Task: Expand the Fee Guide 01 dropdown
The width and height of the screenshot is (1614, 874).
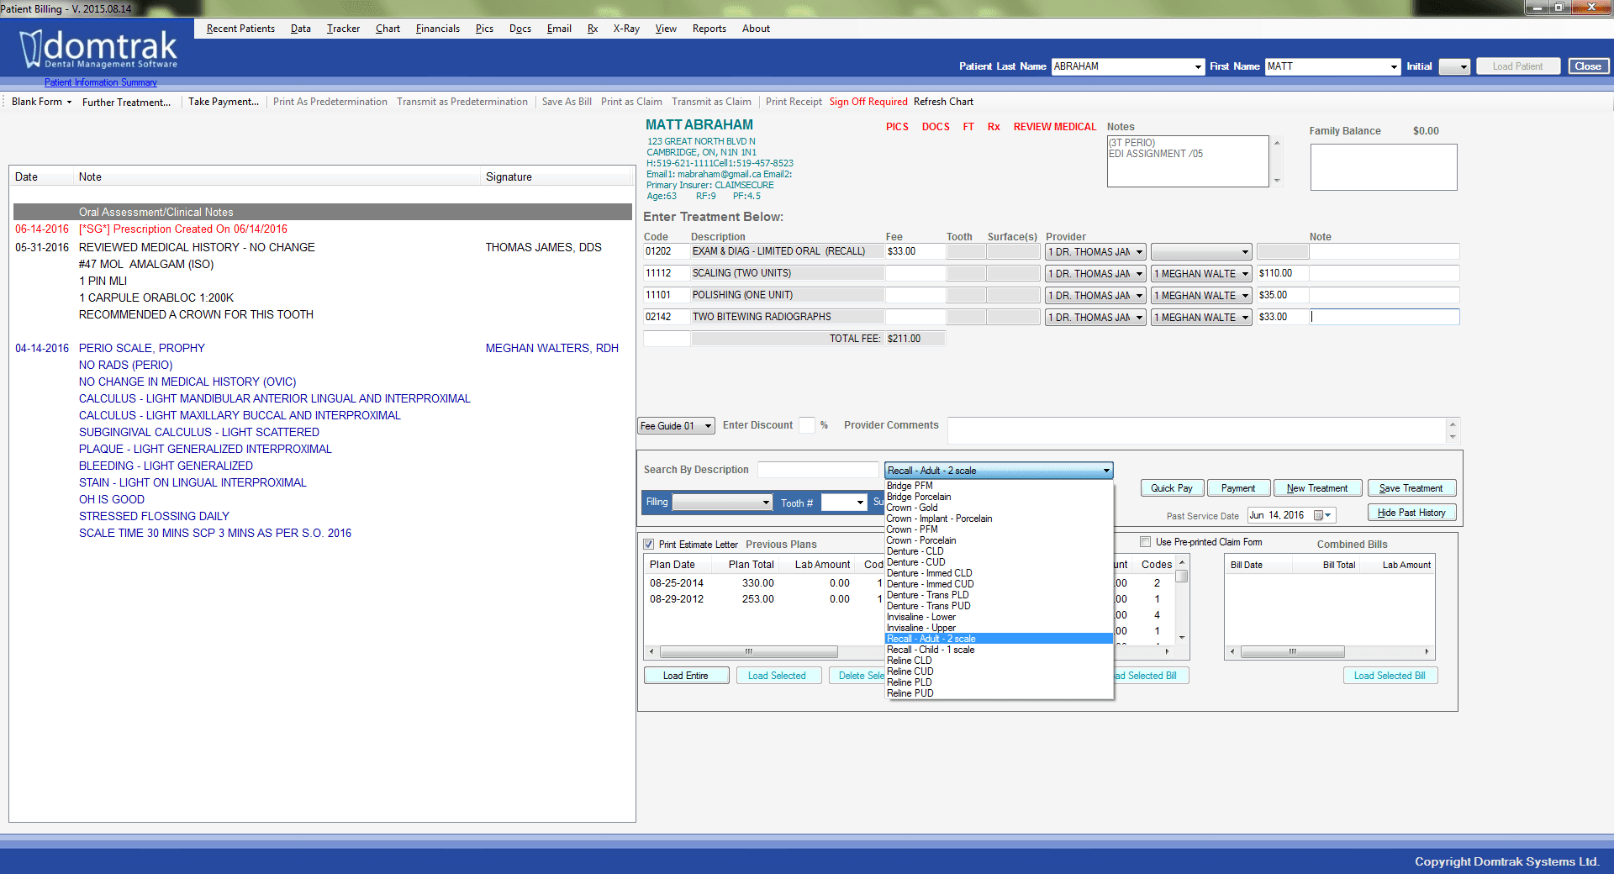Action: [x=708, y=426]
